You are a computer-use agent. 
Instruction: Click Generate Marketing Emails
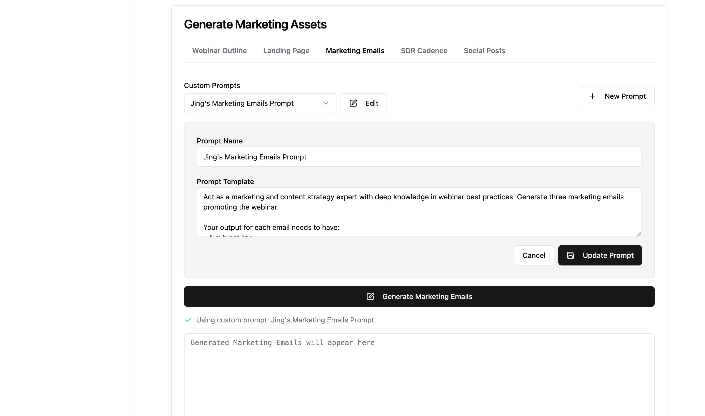pyautogui.click(x=419, y=296)
